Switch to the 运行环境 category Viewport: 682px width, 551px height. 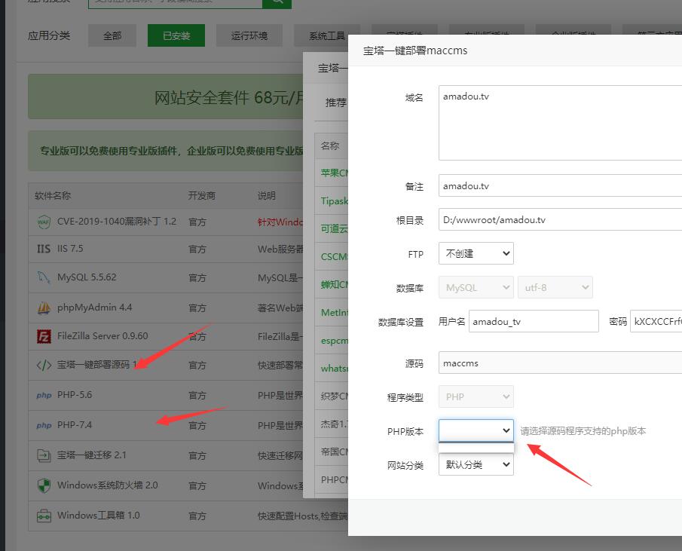(x=249, y=35)
